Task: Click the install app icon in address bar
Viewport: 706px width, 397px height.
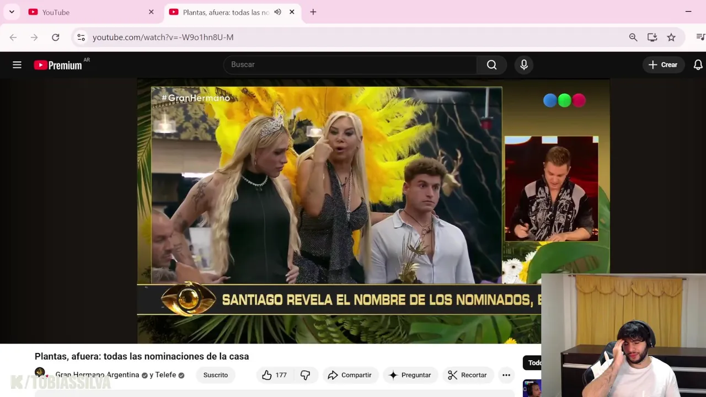Action: [x=652, y=37]
